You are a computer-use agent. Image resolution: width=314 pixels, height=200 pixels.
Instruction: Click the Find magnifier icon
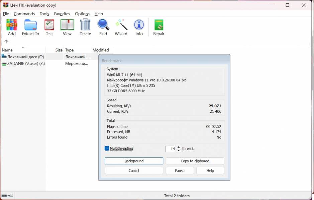(103, 25)
